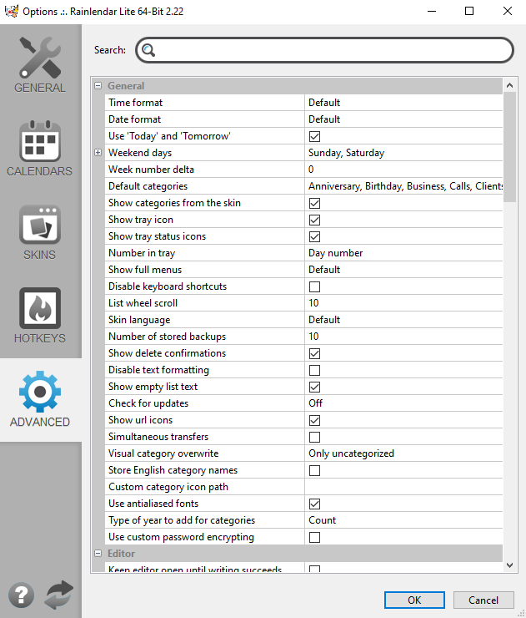This screenshot has width=526, height=618.
Task: Enable Disable keyboard shortcuts checkbox
Action: [315, 286]
